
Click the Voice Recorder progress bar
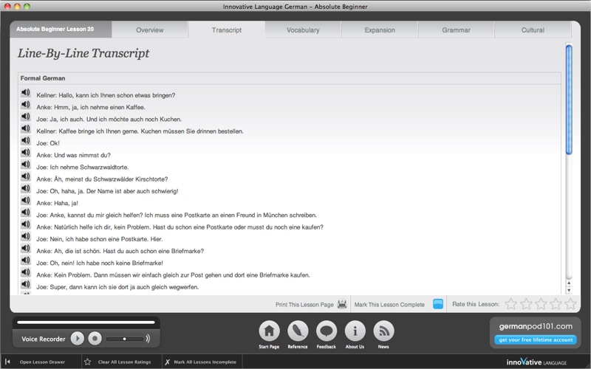(x=86, y=323)
